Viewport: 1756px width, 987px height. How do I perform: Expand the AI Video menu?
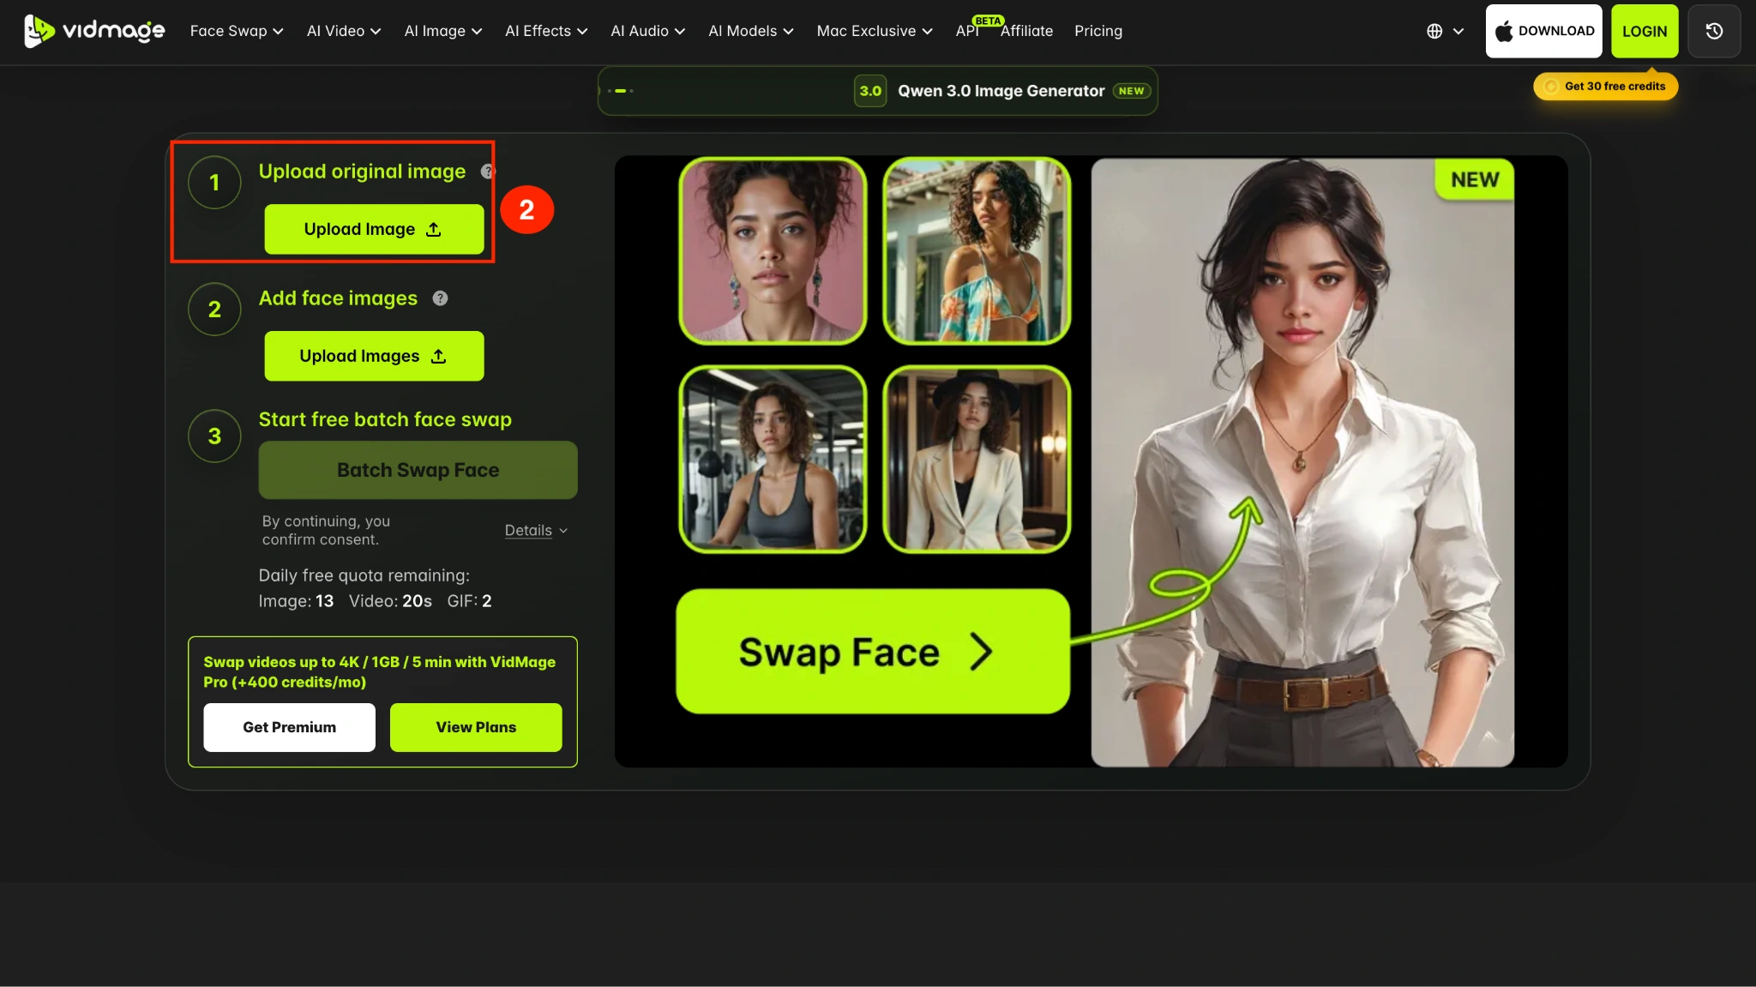click(x=344, y=31)
